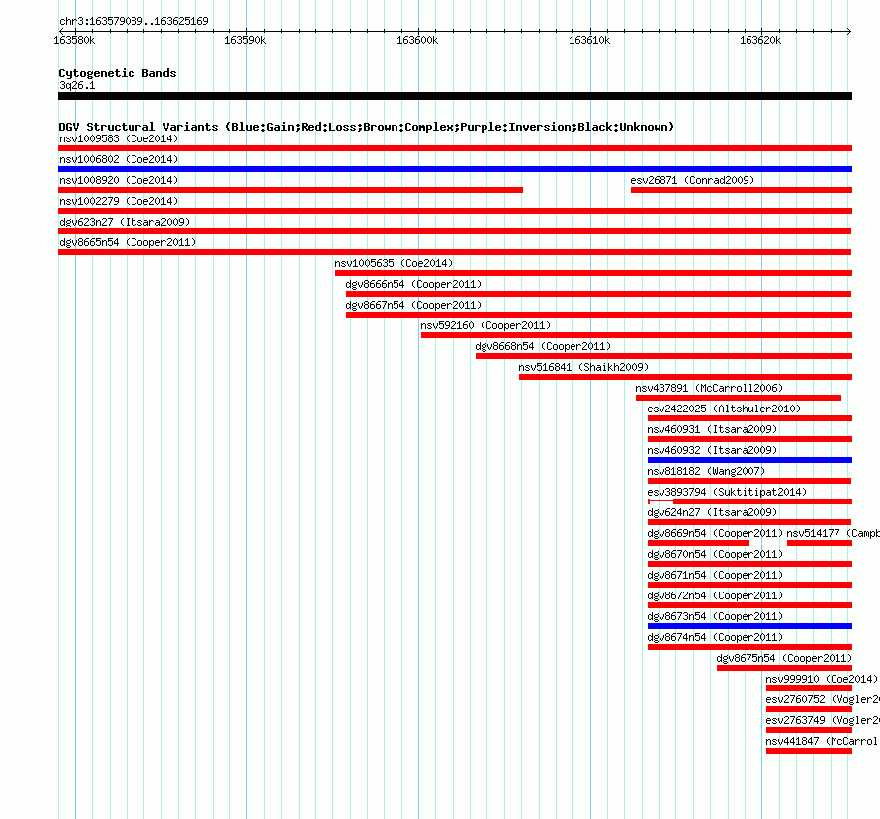
Task: Open the nsv1006802 (Coe2014) label
Action: 119,159
